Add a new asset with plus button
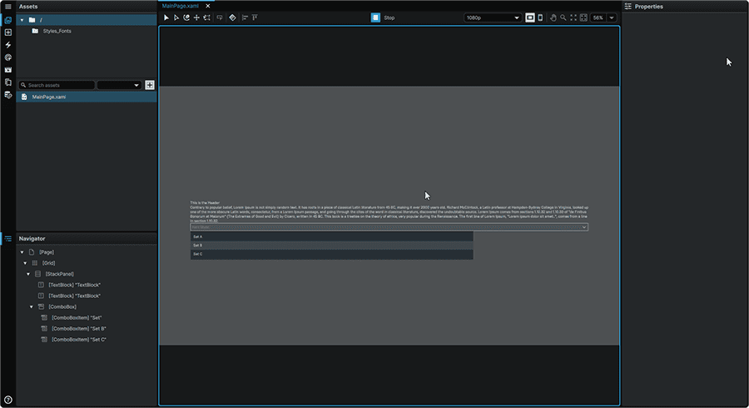This screenshot has width=749, height=408. [x=150, y=85]
